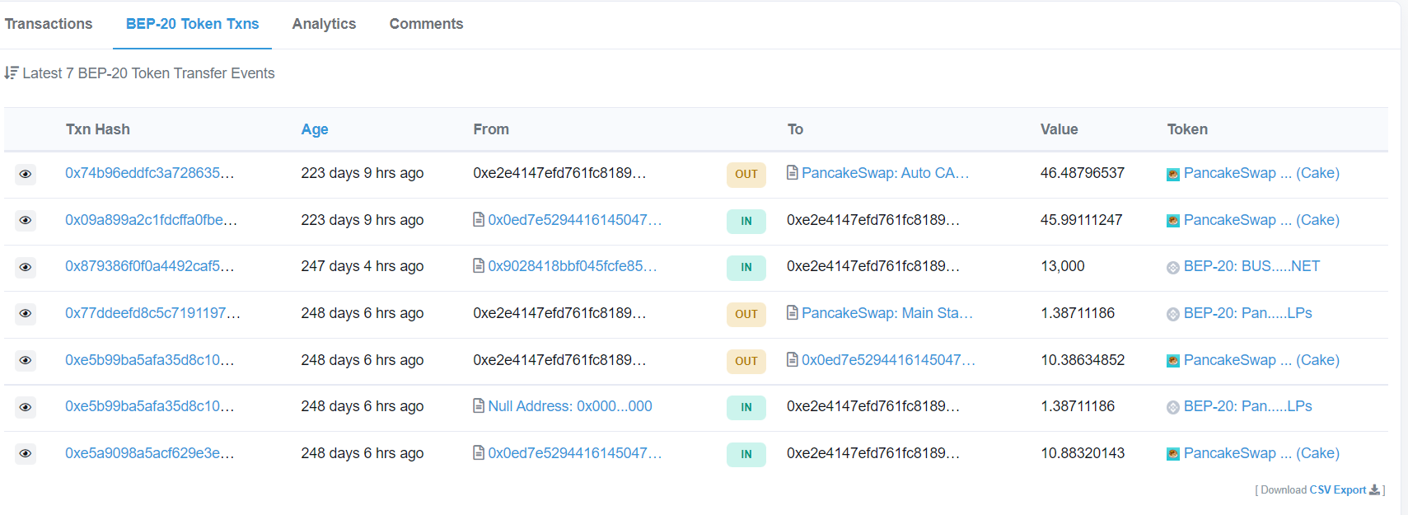1408x515 pixels.
Task: Click eye icon for 0x879386f0f0a4492caf5 transaction
Action: click(26, 267)
